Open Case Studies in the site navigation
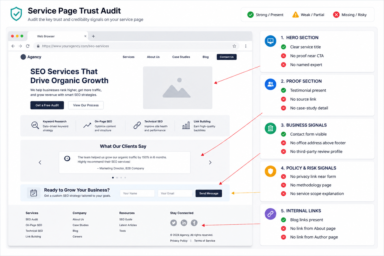Screen dimensions: 384x256 pos(181,57)
